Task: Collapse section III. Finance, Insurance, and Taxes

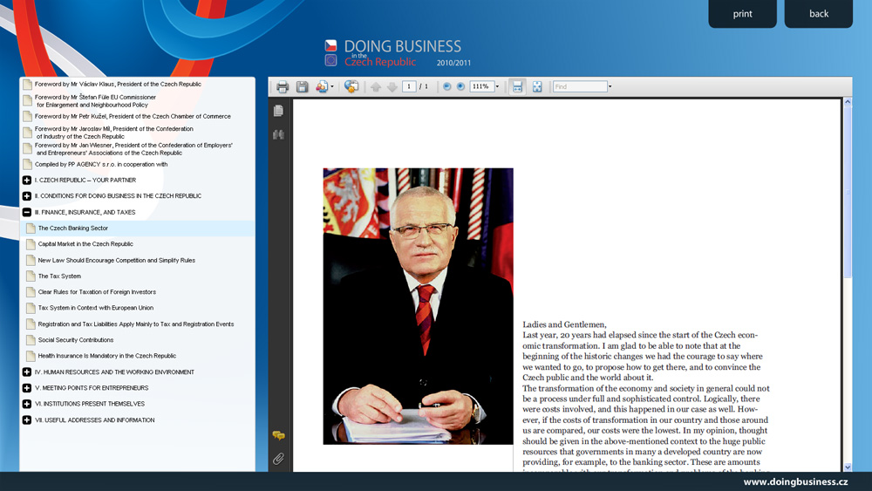Action: click(x=27, y=212)
